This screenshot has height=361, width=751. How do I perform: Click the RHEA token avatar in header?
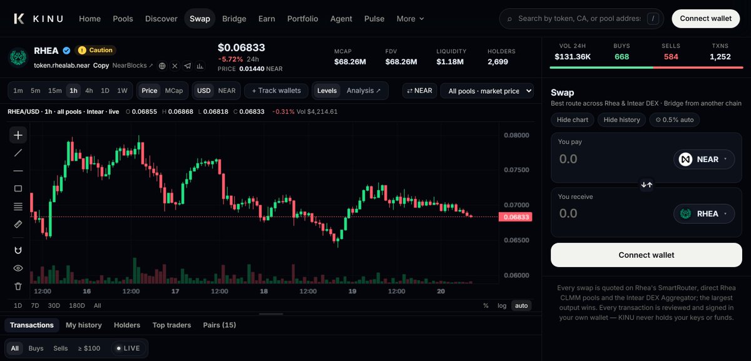coord(18,58)
